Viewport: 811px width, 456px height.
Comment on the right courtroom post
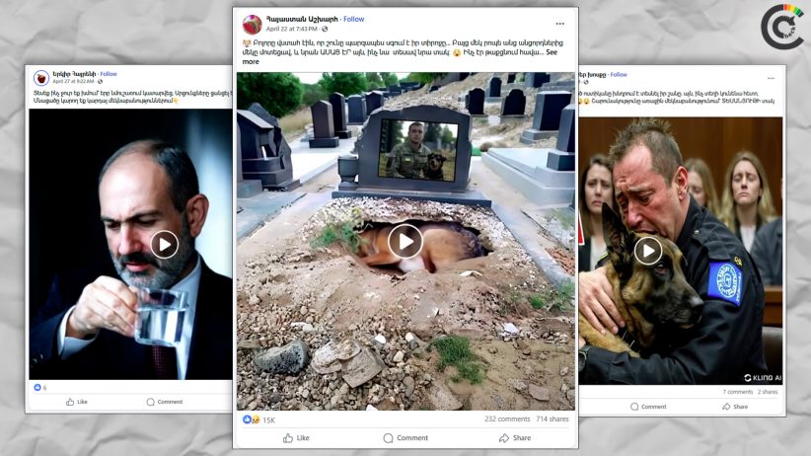pyautogui.click(x=648, y=407)
